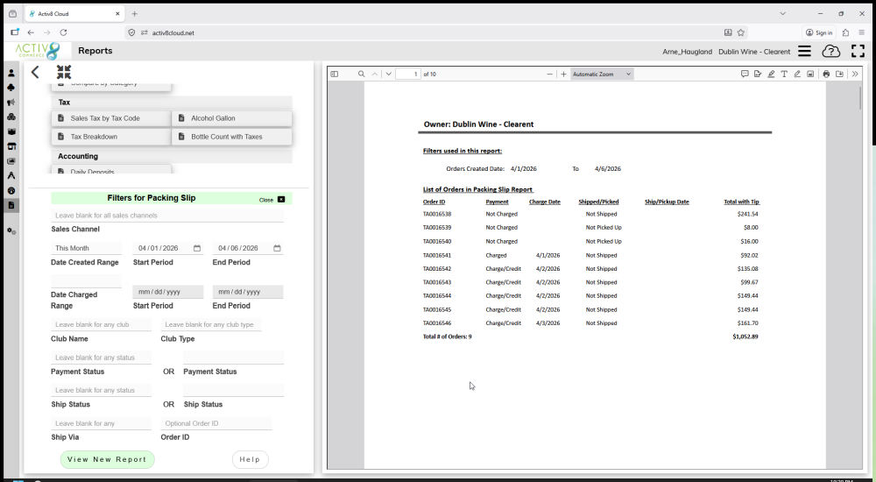Image resolution: width=876 pixels, height=482 pixels.
Task: Open the Alcohol Gallon report
Action: [x=232, y=118]
